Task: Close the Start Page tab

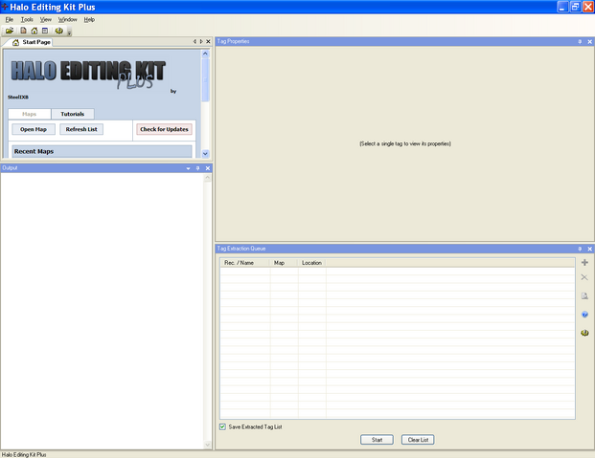Action: point(208,42)
